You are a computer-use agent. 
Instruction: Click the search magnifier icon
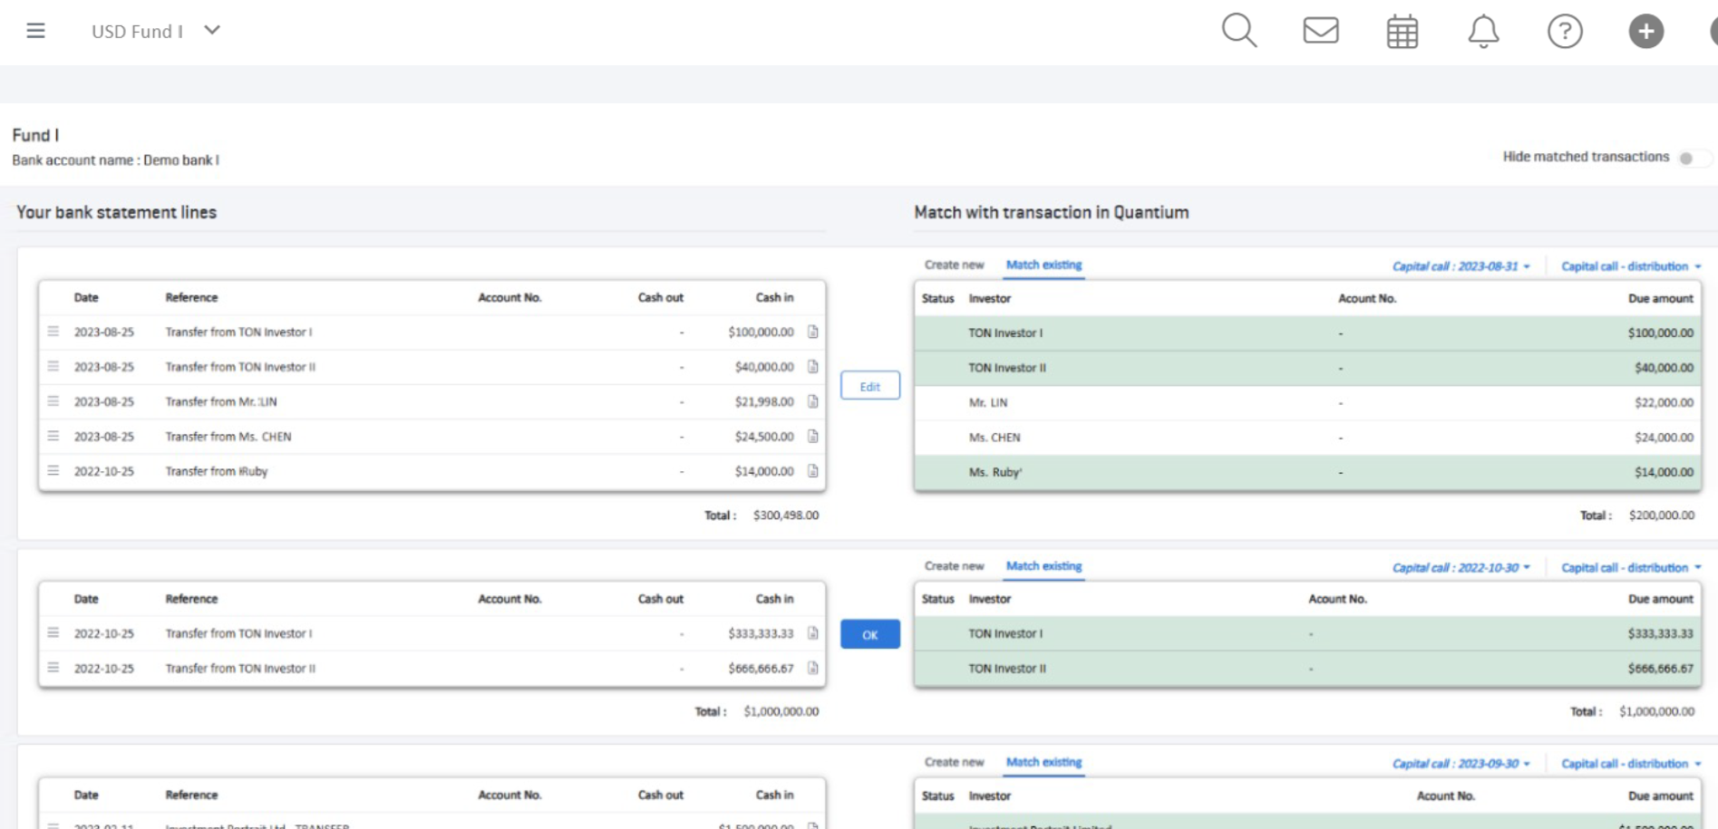(x=1238, y=31)
